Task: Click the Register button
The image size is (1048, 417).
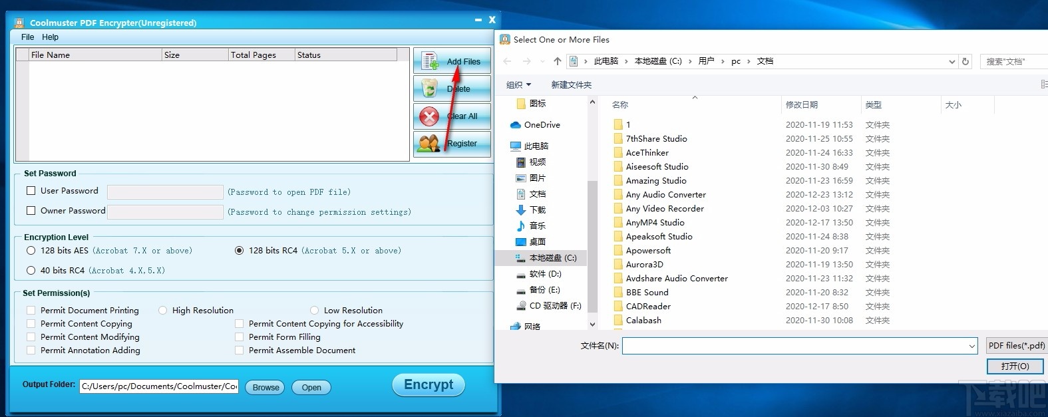Action: pos(452,144)
